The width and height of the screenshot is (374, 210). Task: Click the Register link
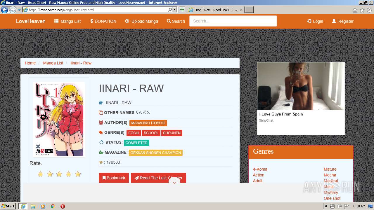point(343,21)
